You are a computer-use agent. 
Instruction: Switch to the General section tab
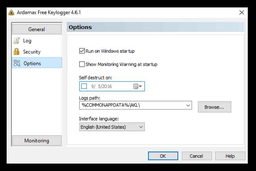(x=37, y=29)
